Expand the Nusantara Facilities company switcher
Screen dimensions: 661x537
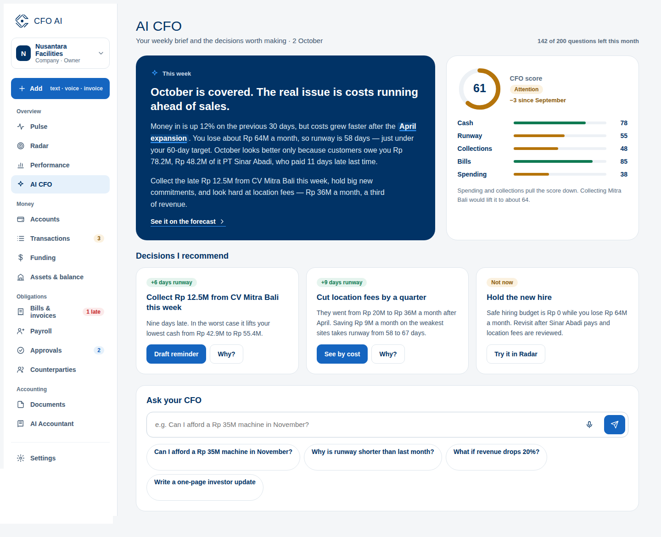click(x=60, y=53)
